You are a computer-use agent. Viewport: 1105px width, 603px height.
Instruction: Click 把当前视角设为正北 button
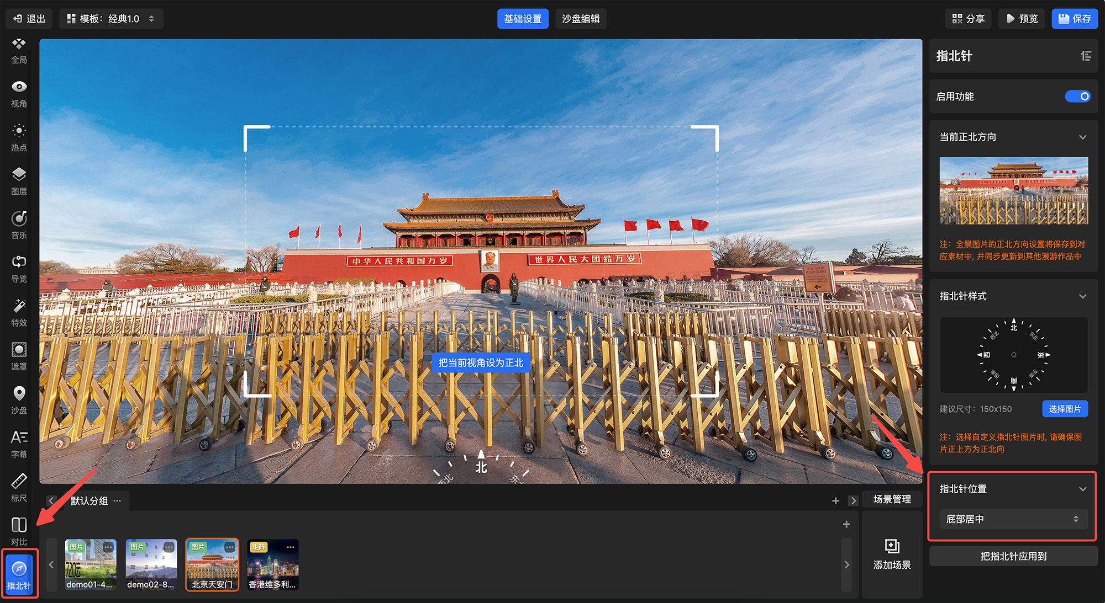pyautogui.click(x=481, y=362)
